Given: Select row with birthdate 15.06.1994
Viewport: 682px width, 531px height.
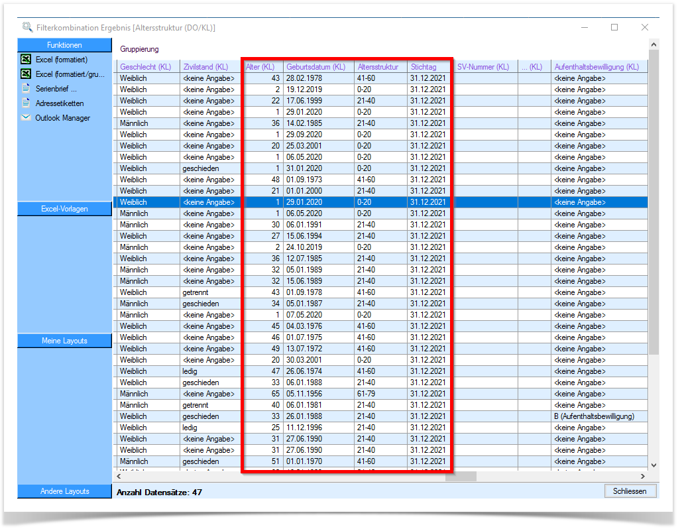Looking at the screenshot, I should [380, 236].
